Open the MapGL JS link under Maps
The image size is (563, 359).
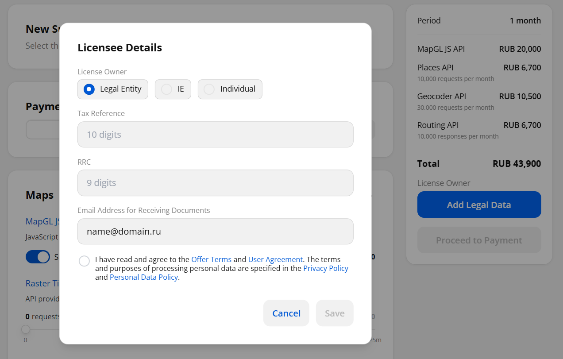click(42, 221)
